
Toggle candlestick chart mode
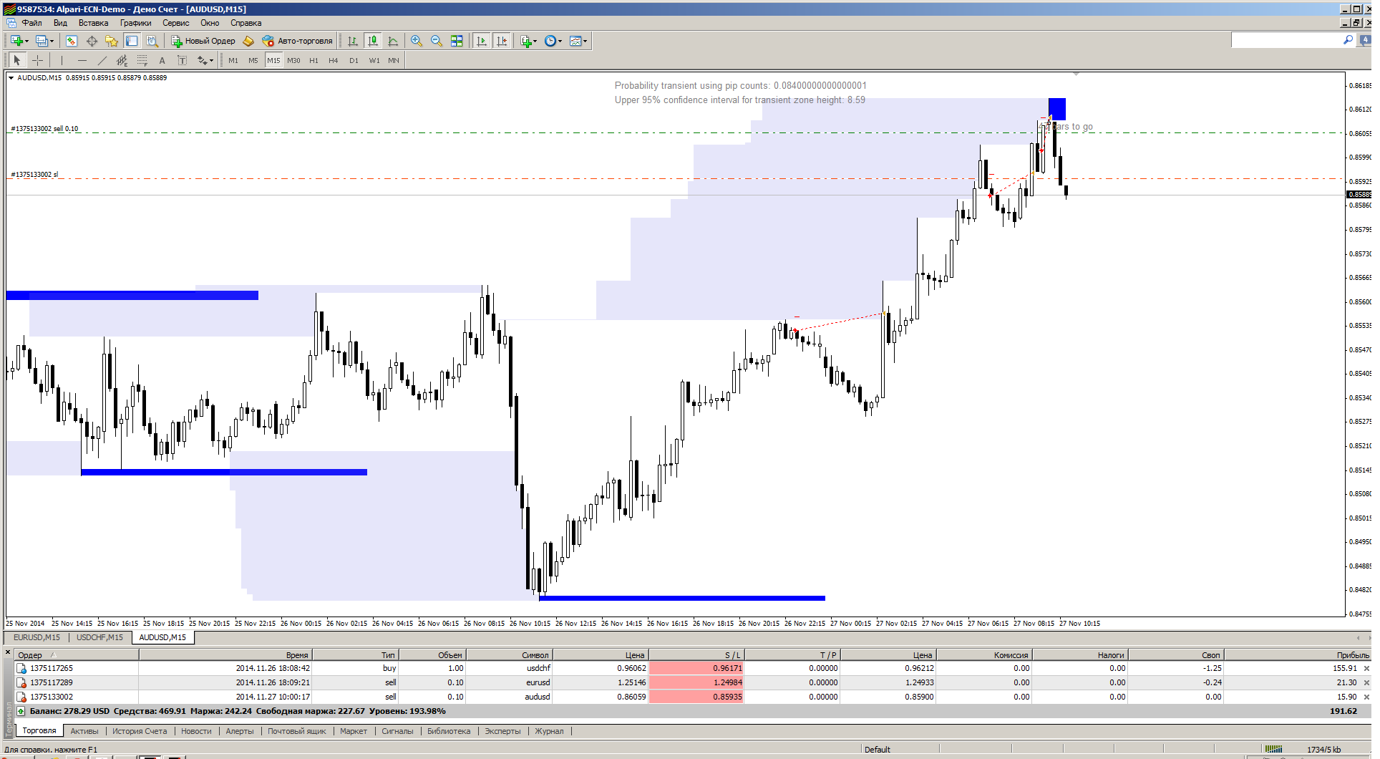pyautogui.click(x=373, y=41)
